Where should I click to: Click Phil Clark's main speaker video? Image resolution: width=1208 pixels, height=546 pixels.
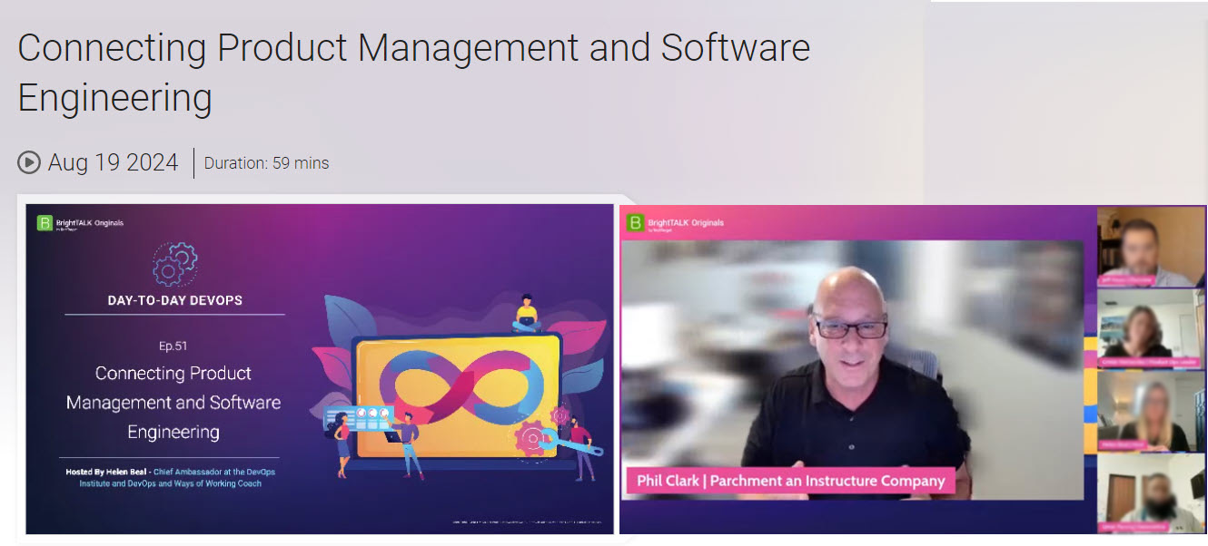coord(854,363)
